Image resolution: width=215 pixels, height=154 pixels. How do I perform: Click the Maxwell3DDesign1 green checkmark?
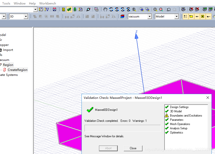coord(90,110)
